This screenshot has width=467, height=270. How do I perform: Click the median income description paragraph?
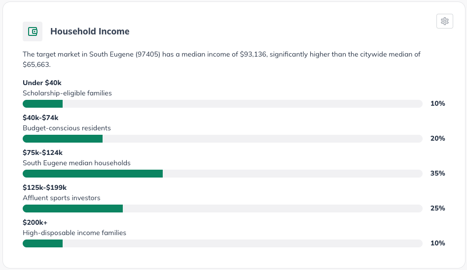pyautogui.click(x=221, y=60)
